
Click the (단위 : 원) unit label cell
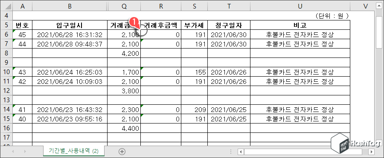pyautogui.click(x=332, y=16)
